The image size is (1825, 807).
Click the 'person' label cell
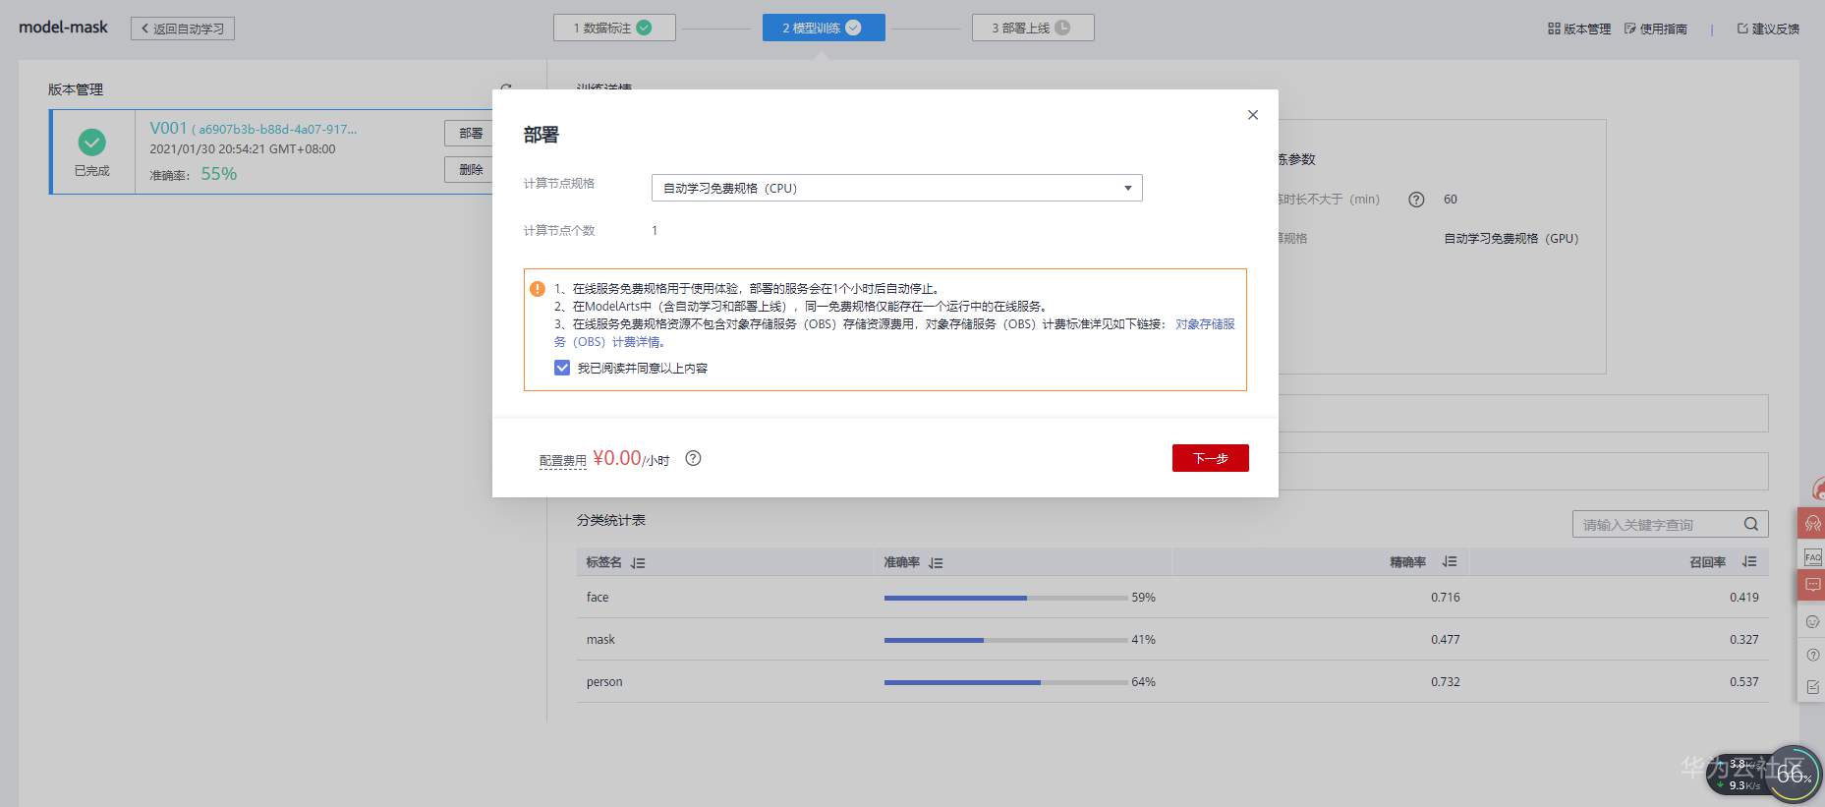click(x=604, y=681)
